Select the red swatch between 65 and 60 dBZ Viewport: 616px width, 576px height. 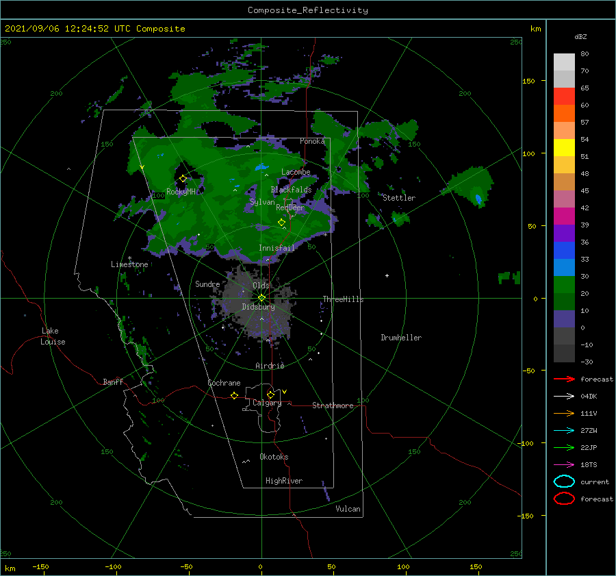564,97
